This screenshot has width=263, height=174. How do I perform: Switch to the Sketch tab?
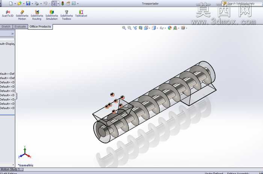6,27
